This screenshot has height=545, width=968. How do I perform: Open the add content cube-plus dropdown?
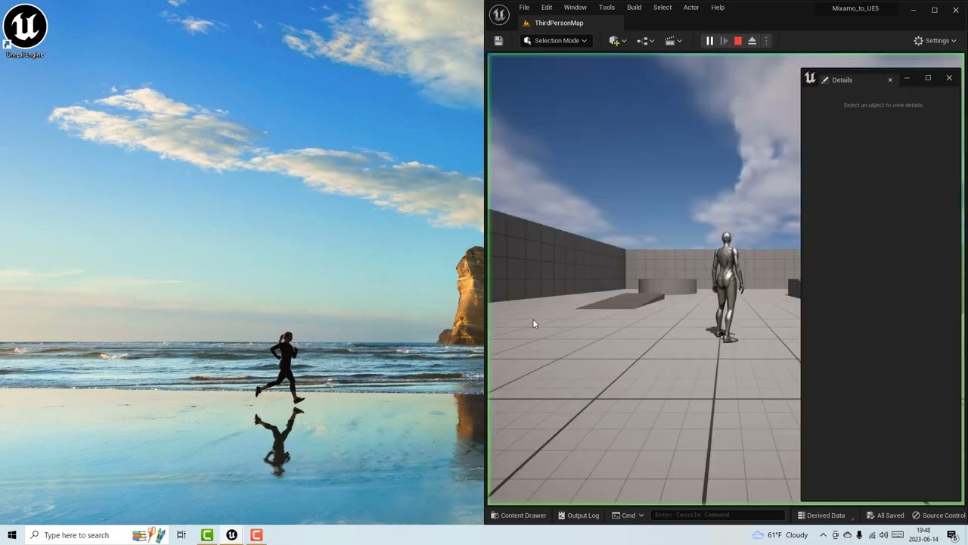pos(618,41)
